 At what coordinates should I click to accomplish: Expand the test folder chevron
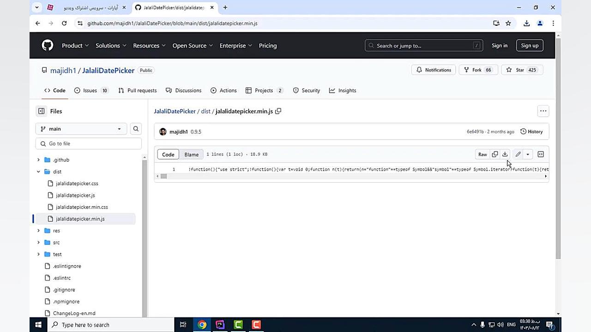click(x=38, y=254)
